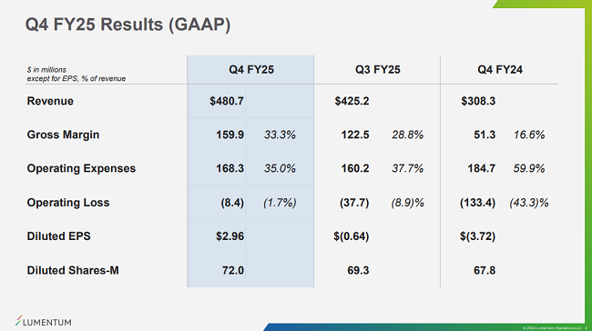This screenshot has height=331, width=592.
Task: Click the Q4 FY24 column header
Action: 500,70
